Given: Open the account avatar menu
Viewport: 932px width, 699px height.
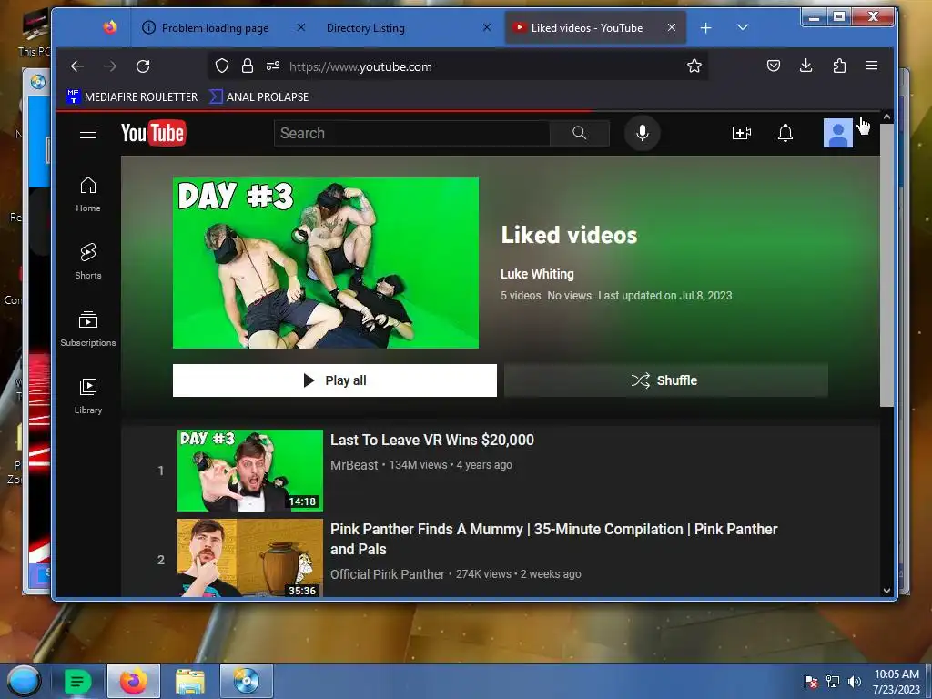Looking at the screenshot, I should [x=837, y=133].
